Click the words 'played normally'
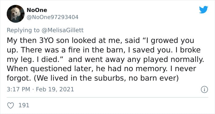Screen dimensions: 215x114 173,60
